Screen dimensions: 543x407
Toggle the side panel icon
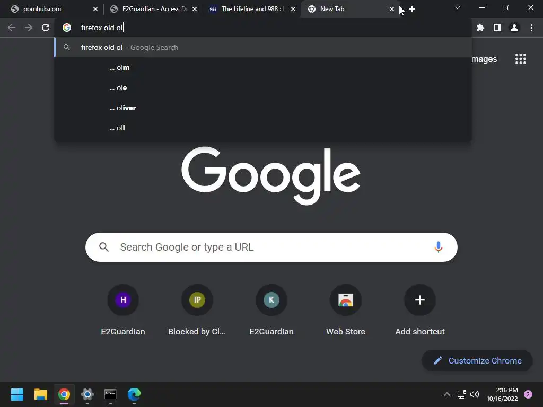pyautogui.click(x=497, y=28)
